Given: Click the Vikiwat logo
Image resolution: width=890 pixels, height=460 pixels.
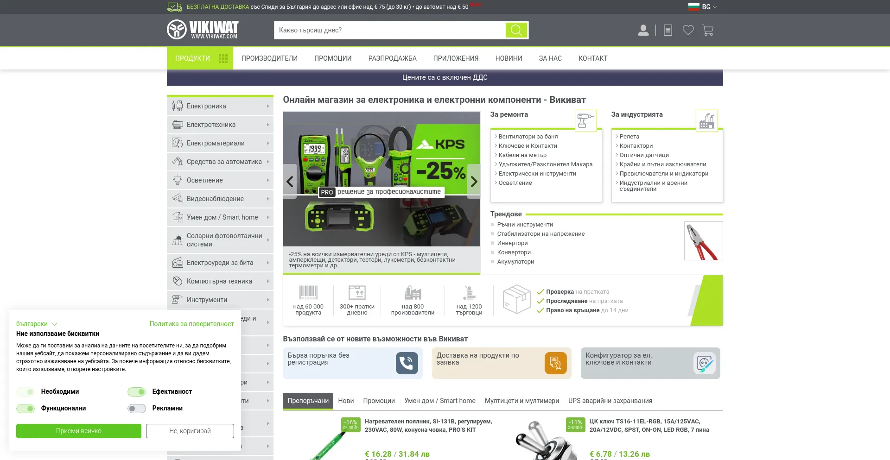Looking at the screenshot, I should click(x=203, y=30).
